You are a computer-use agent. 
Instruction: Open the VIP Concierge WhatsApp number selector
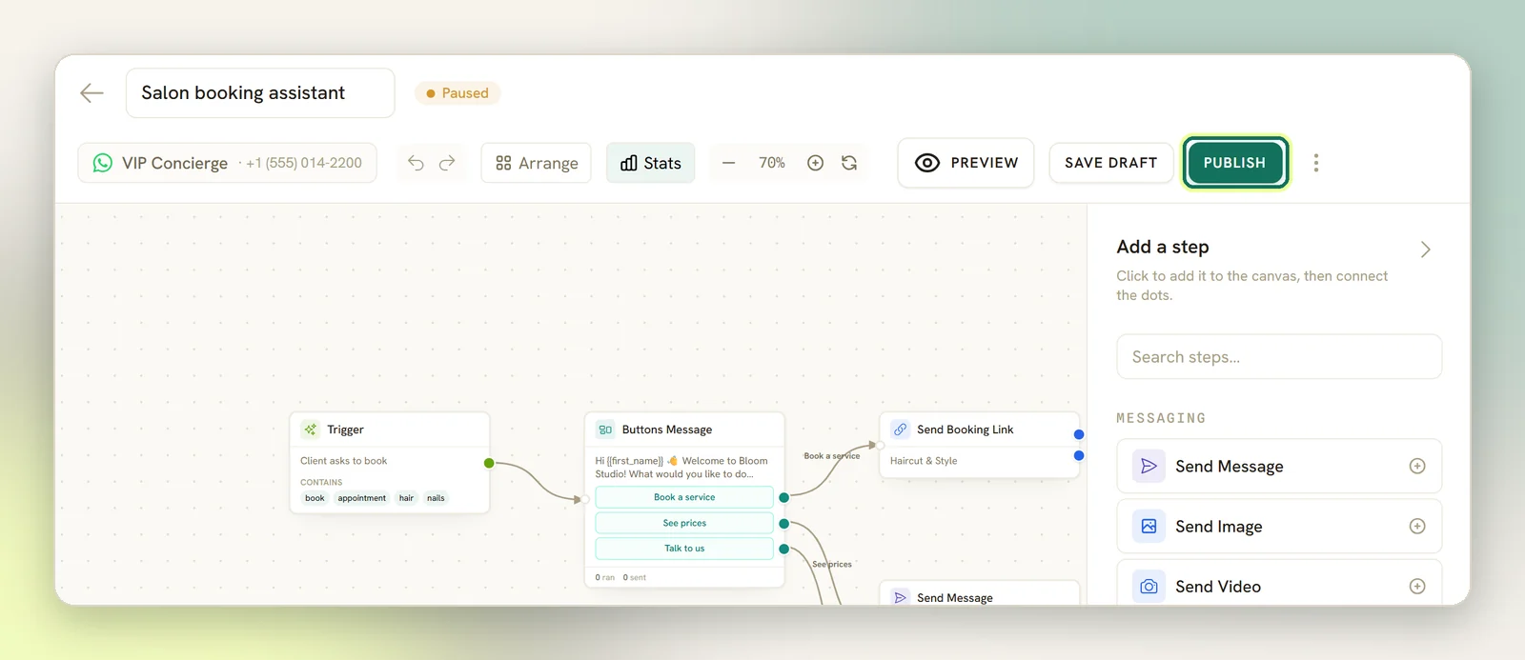coord(227,163)
